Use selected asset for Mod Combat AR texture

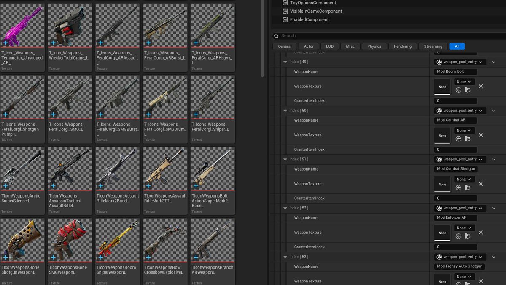coord(459,138)
